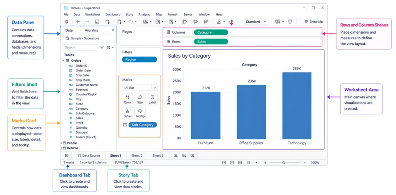
Task: Click the New Data Source cylinder icon
Action: click(108, 22)
